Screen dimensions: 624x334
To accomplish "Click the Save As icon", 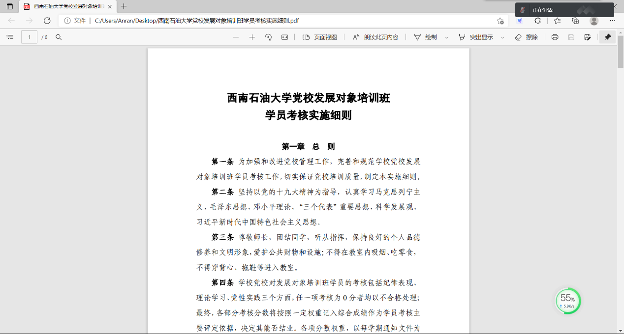I will click(x=588, y=37).
